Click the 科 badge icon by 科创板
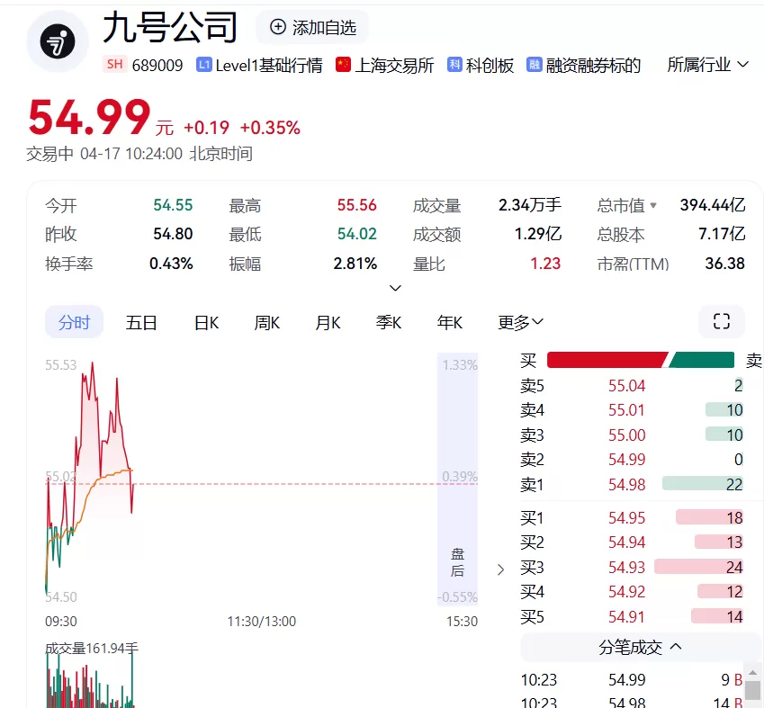 pyautogui.click(x=454, y=64)
